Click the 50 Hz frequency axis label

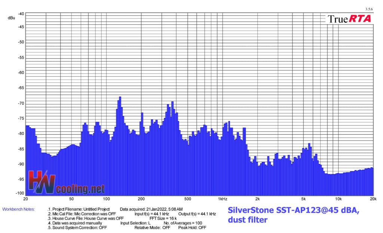click(71, 199)
